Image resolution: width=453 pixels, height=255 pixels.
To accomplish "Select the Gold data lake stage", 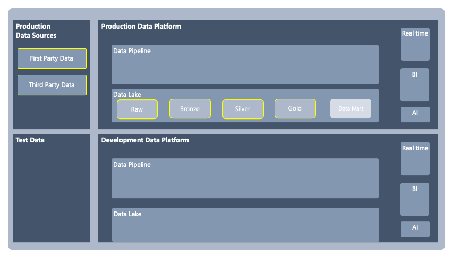I will [x=295, y=108].
